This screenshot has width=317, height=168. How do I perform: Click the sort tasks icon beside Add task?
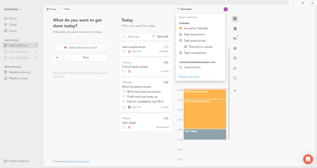pyautogui.click(x=153, y=36)
